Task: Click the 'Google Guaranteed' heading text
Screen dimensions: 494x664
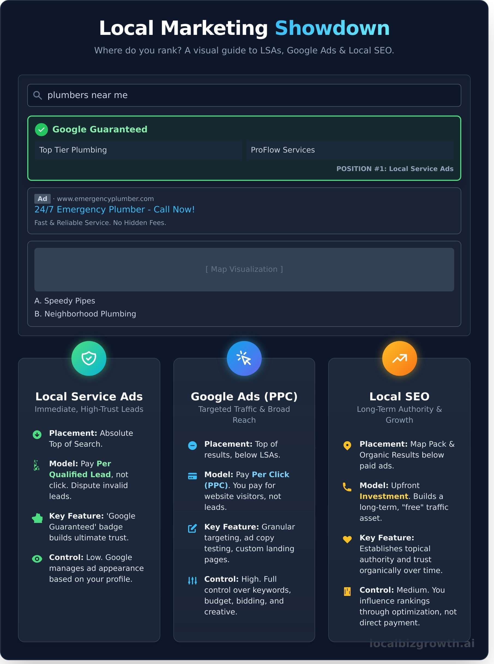Action: 100,129
